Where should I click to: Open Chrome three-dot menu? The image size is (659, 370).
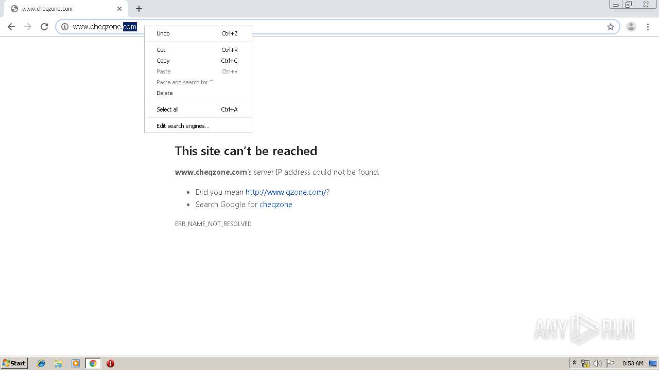tap(648, 27)
